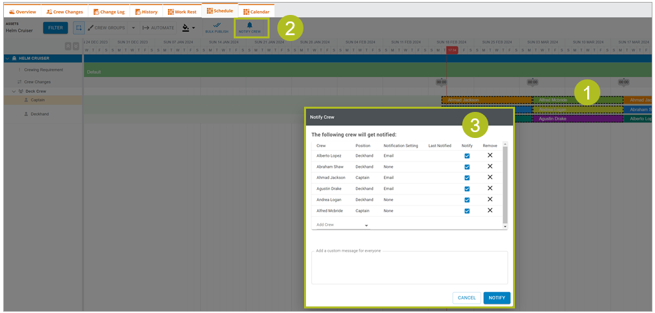Select the Captain position row

[x=43, y=100]
